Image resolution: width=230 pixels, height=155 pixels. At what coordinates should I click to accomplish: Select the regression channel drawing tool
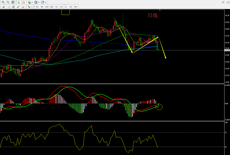click(x=18, y=7)
